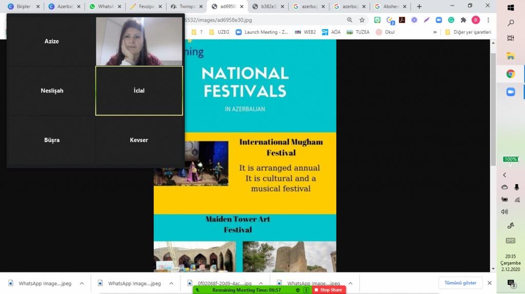
Task: Click the Stop Share button
Action: point(328,290)
